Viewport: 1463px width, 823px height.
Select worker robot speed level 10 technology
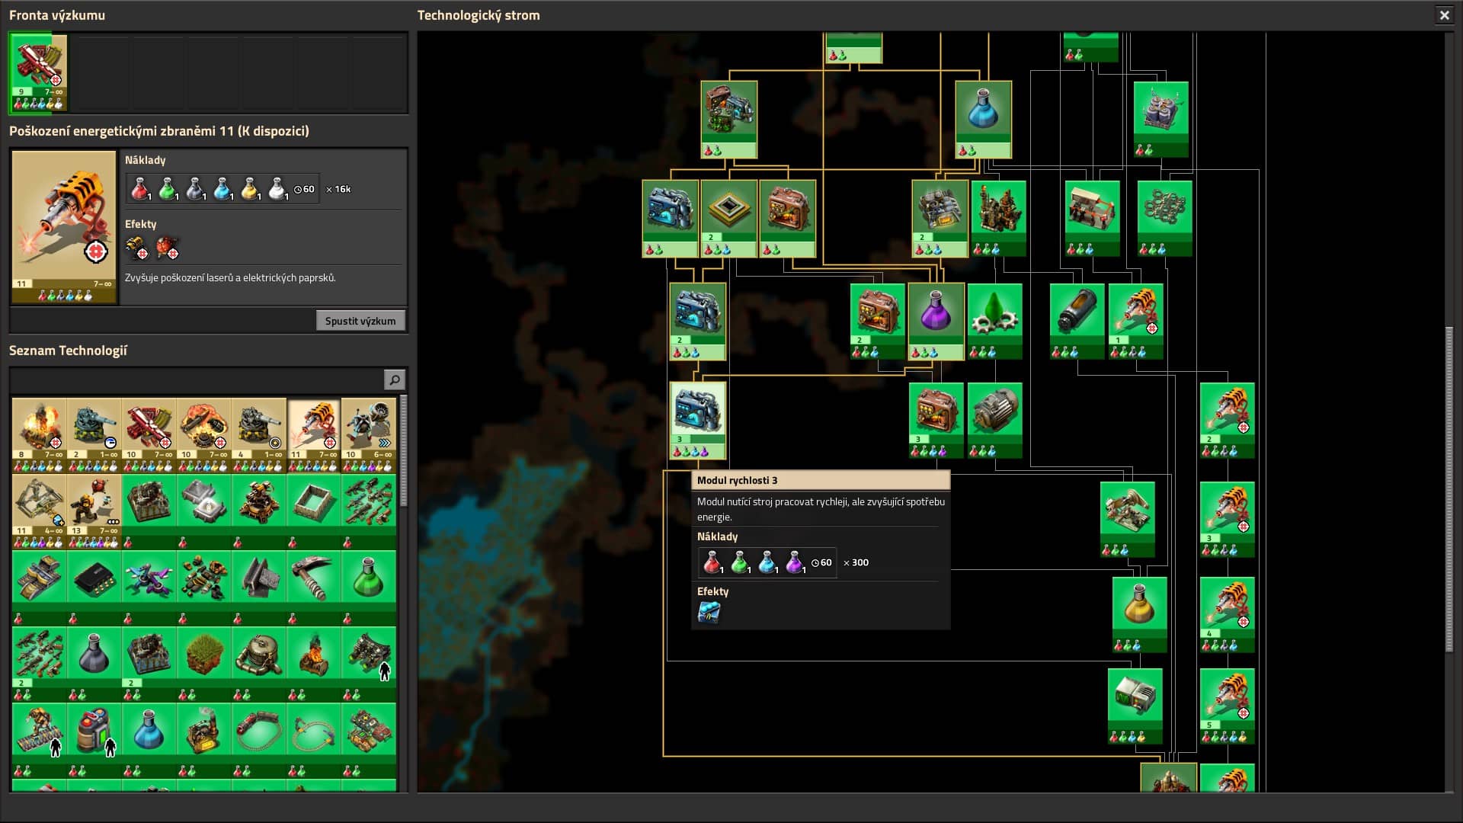369,434
